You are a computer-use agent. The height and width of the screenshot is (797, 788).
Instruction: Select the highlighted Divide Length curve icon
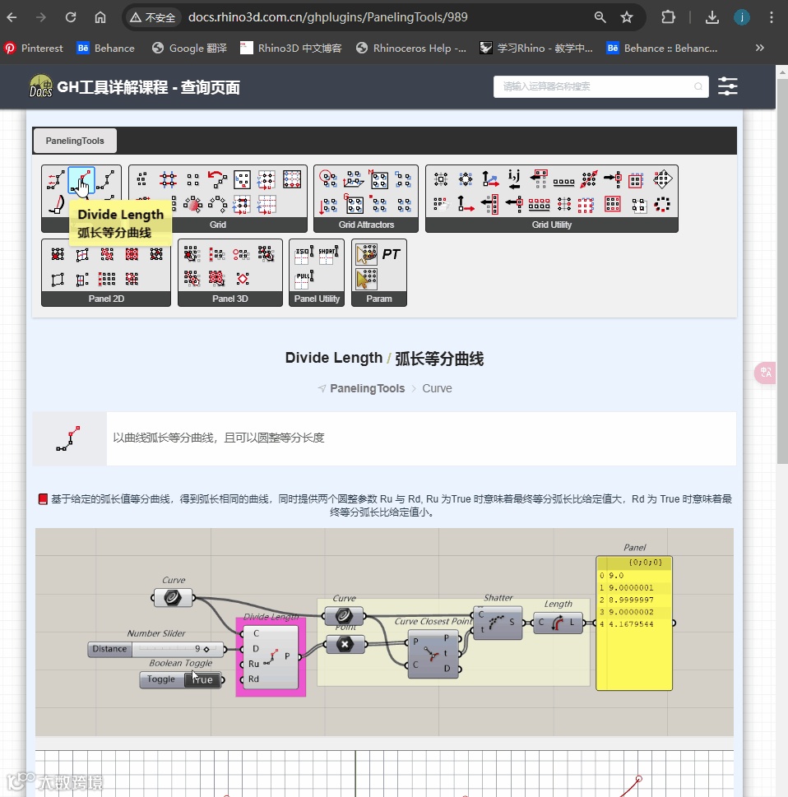(x=81, y=180)
